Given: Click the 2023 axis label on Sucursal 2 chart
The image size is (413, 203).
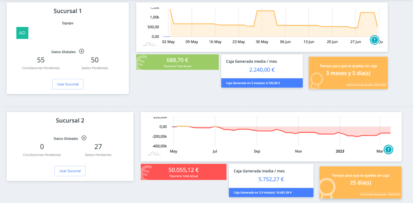Looking at the screenshot, I should (340, 151).
